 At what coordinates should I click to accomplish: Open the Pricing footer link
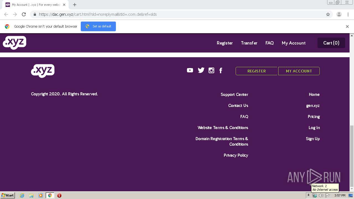314,117
